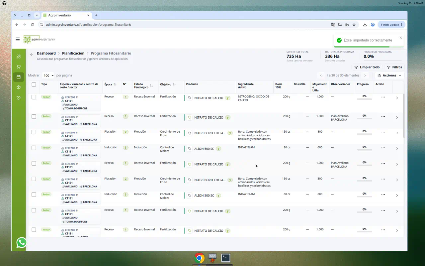Viewport: 425px width, 266px height.
Task: Select the calendar planning sidebar icon
Action: point(19,77)
